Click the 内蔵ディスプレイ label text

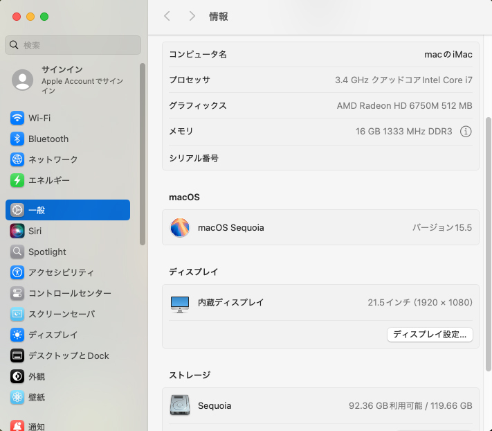point(230,302)
